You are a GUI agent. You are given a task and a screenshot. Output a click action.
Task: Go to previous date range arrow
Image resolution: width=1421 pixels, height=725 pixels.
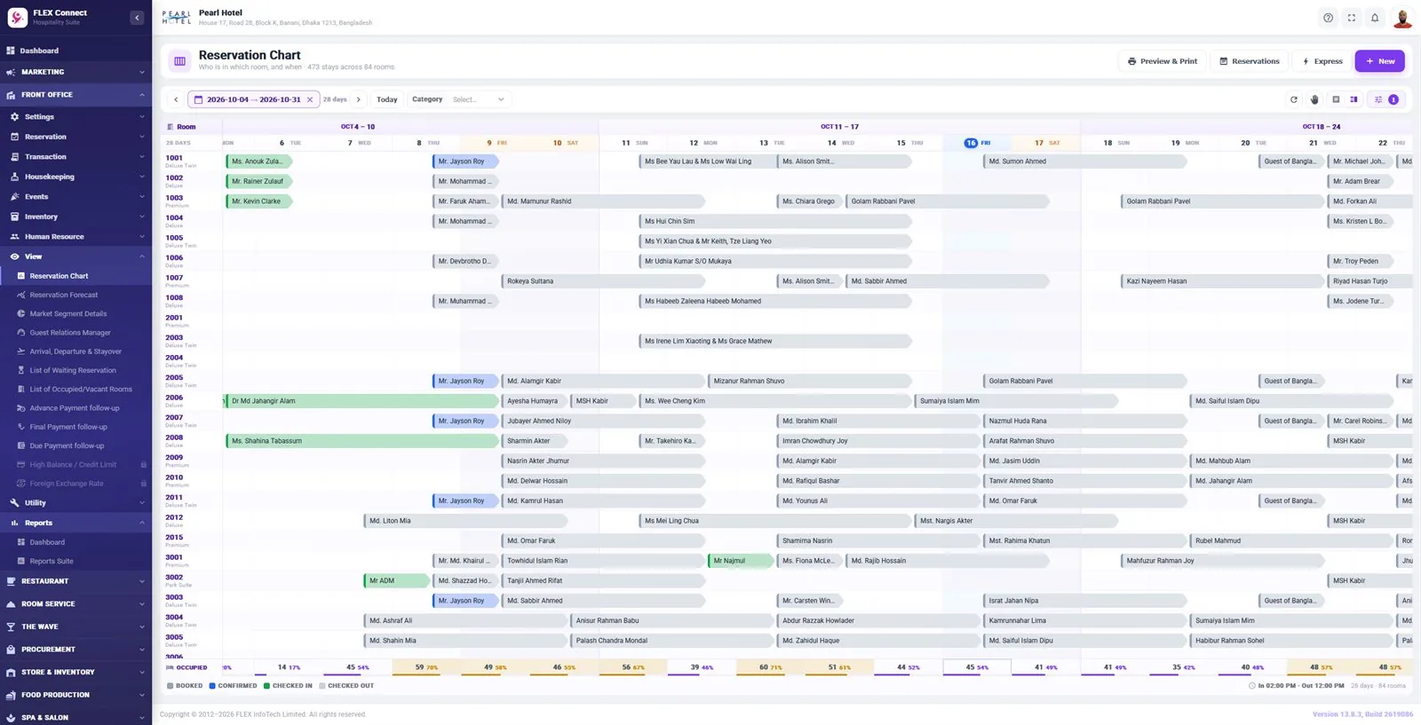[x=176, y=99]
